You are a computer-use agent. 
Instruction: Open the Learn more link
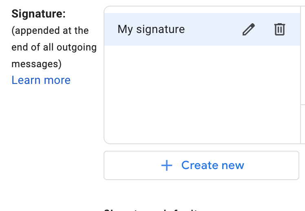(41, 80)
